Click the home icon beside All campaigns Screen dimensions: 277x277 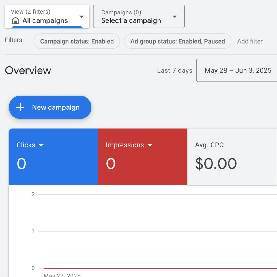16,21
